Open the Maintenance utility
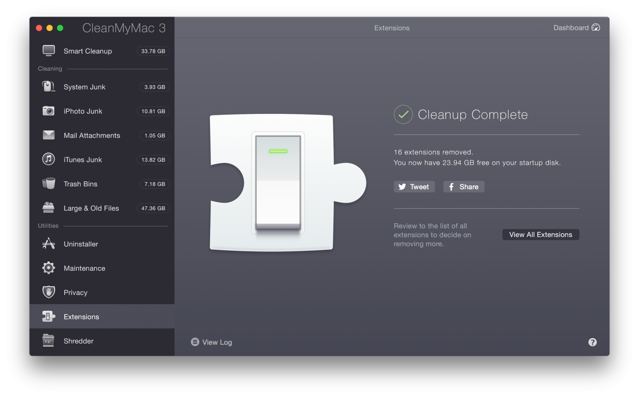 102,268
